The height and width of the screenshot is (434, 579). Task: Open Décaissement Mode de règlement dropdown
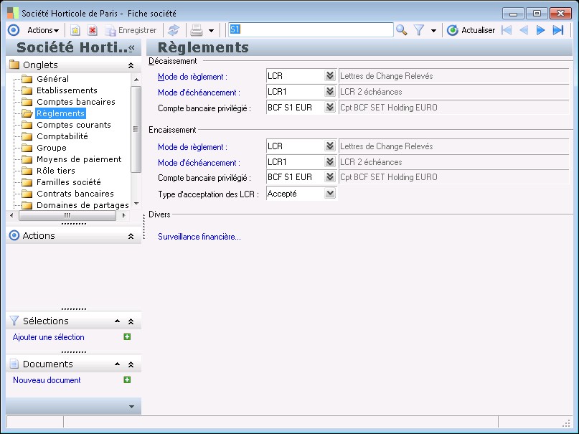329,75
